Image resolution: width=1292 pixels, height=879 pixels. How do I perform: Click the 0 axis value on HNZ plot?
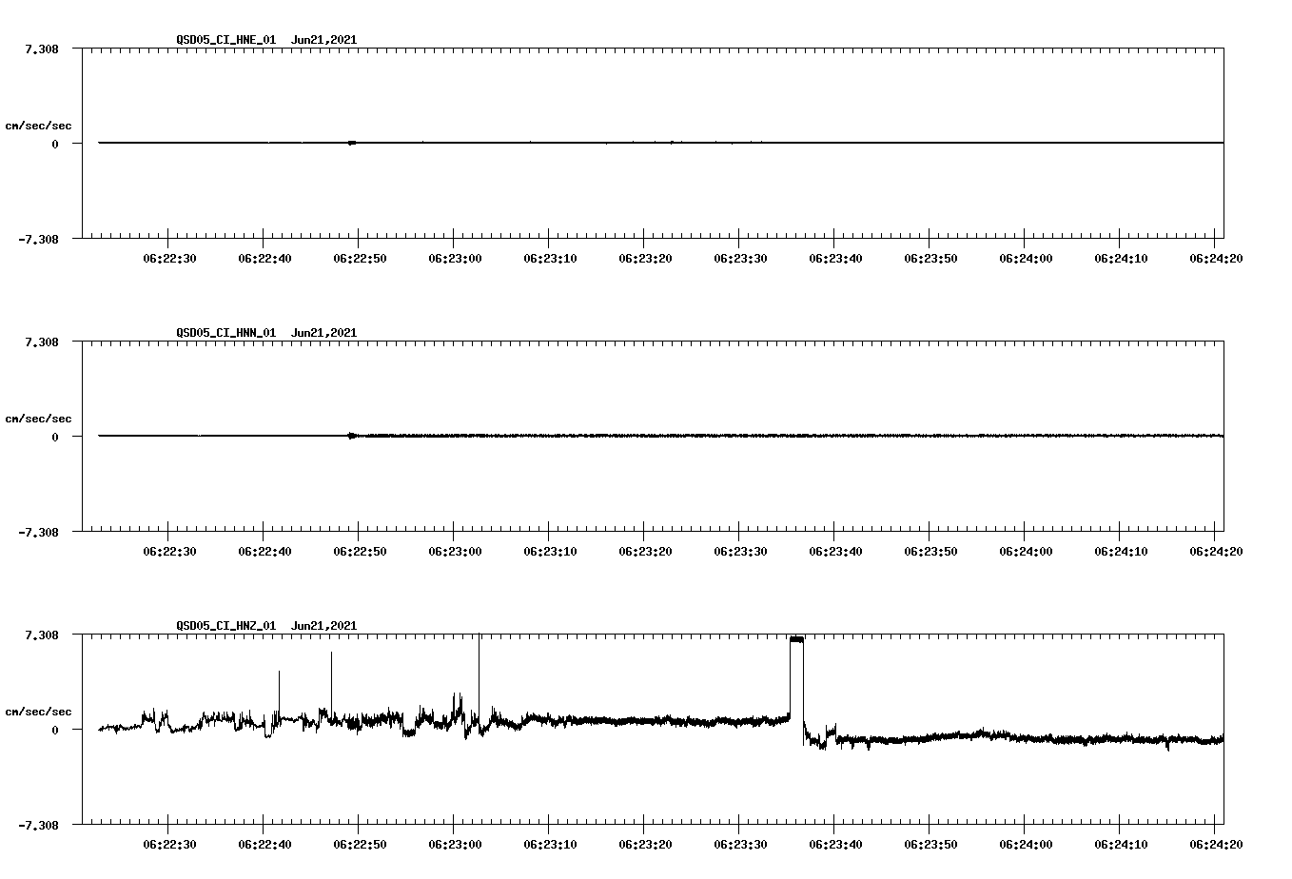(x=55, y=731)
